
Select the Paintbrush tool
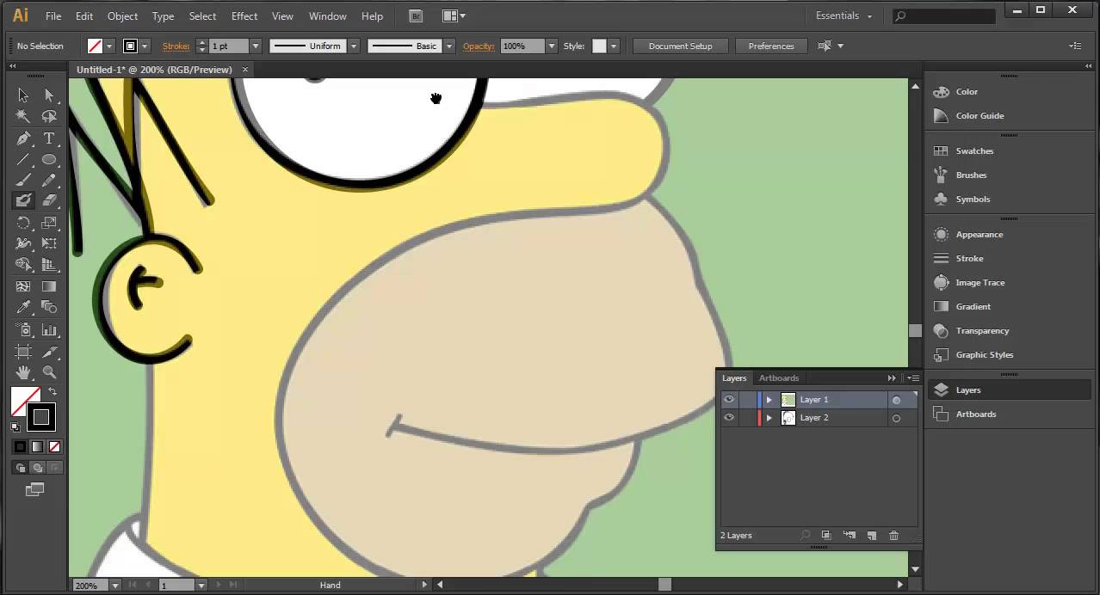point(23,181)
